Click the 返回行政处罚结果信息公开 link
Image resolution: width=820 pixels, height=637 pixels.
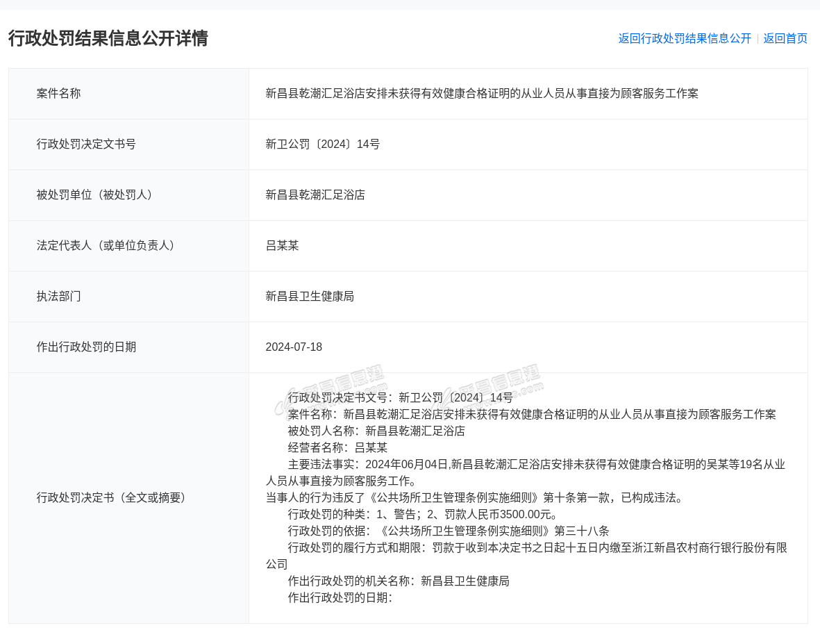pyautogui.click(x=685, y=39)
